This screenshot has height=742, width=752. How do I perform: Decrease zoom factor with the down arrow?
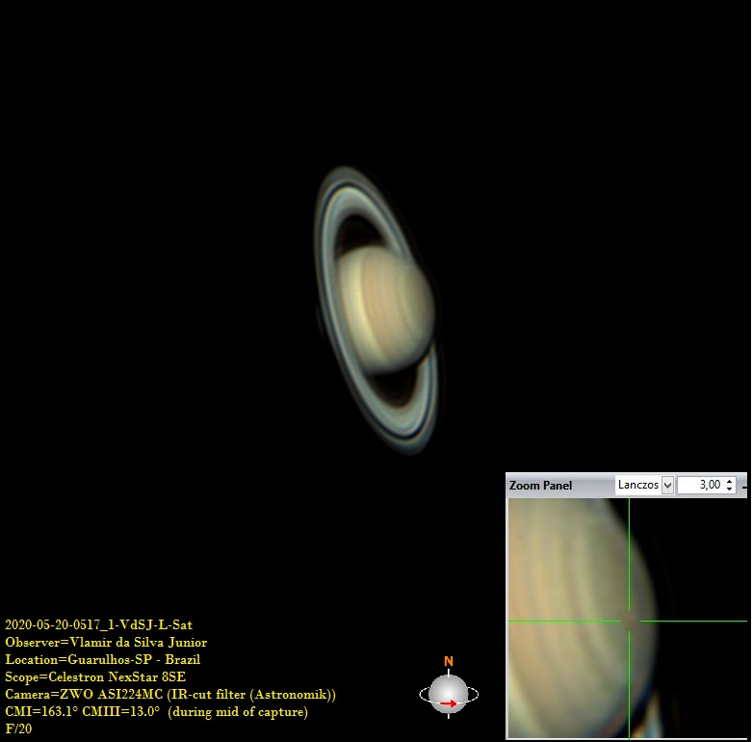tap(730, 490)
